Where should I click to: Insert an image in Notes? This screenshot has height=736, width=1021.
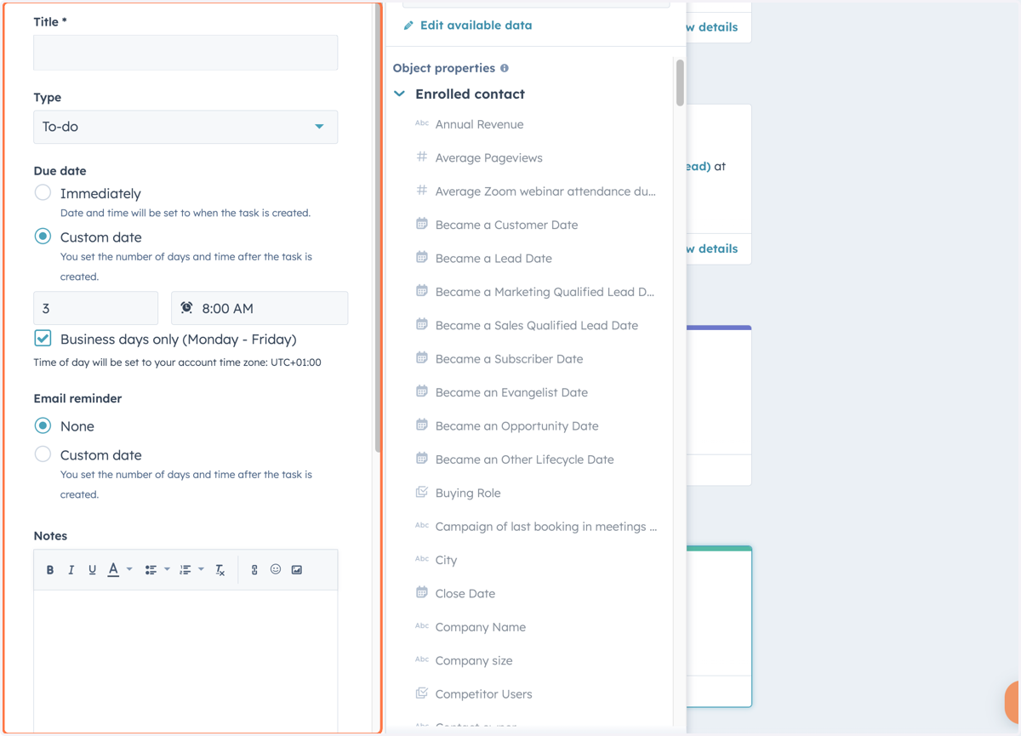[x=297, y=570]
